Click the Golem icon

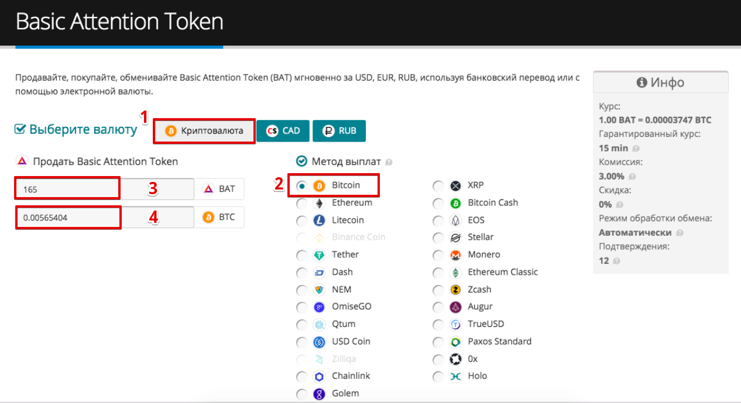click(319, 394)
